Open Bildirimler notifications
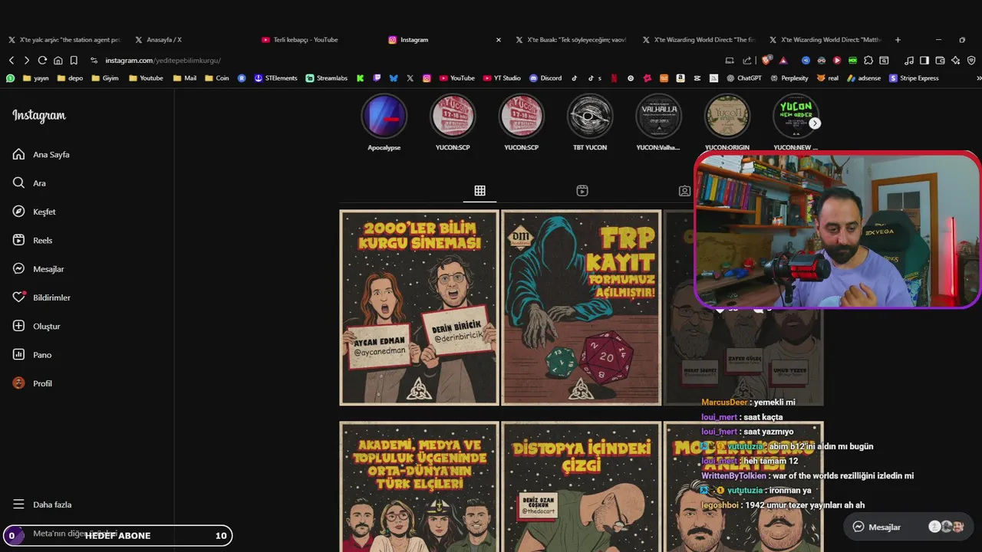 pos(41,297)
